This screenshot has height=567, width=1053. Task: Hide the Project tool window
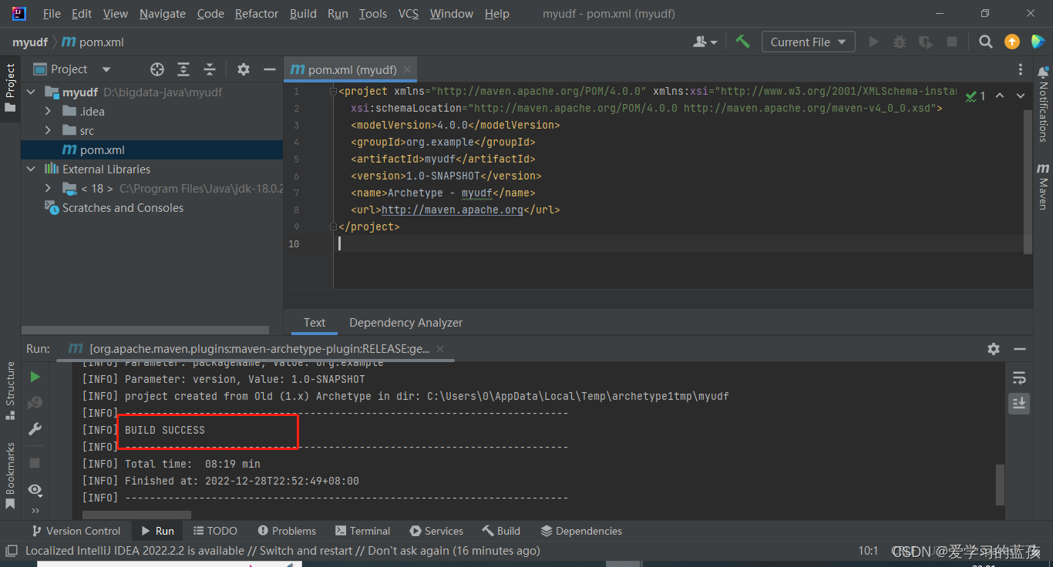click(270, 69)
